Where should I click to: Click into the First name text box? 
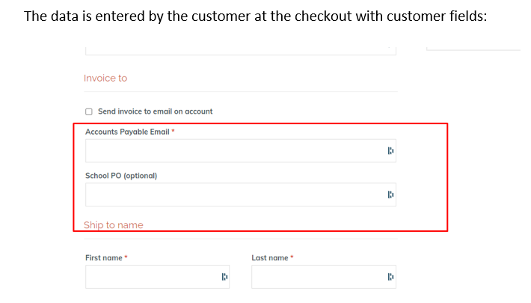(150, 278)
